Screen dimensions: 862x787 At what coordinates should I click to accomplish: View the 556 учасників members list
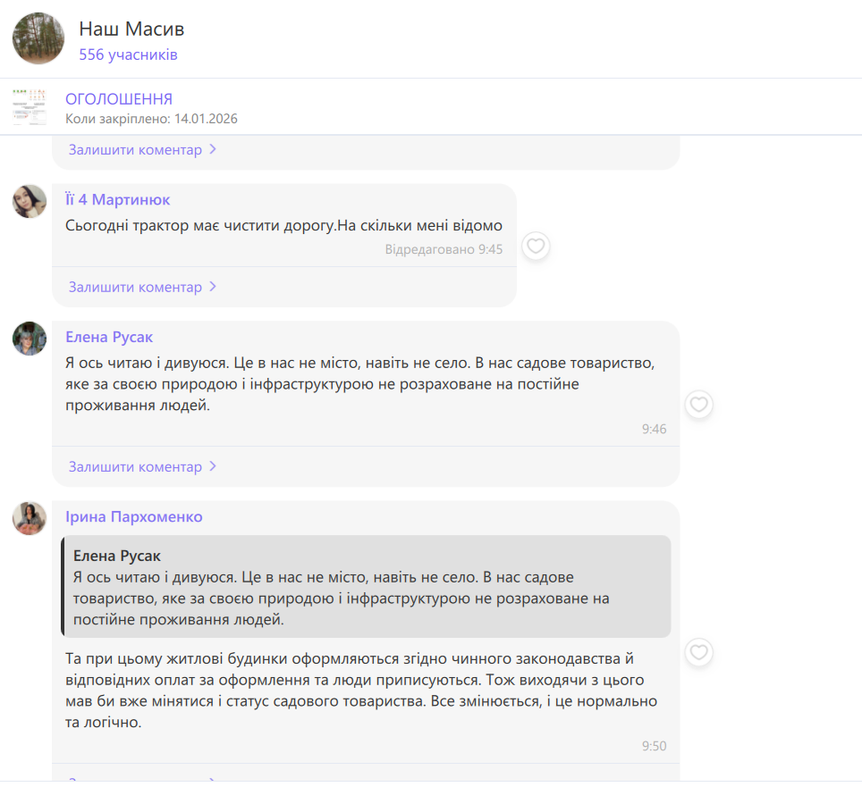coord(128,54)
